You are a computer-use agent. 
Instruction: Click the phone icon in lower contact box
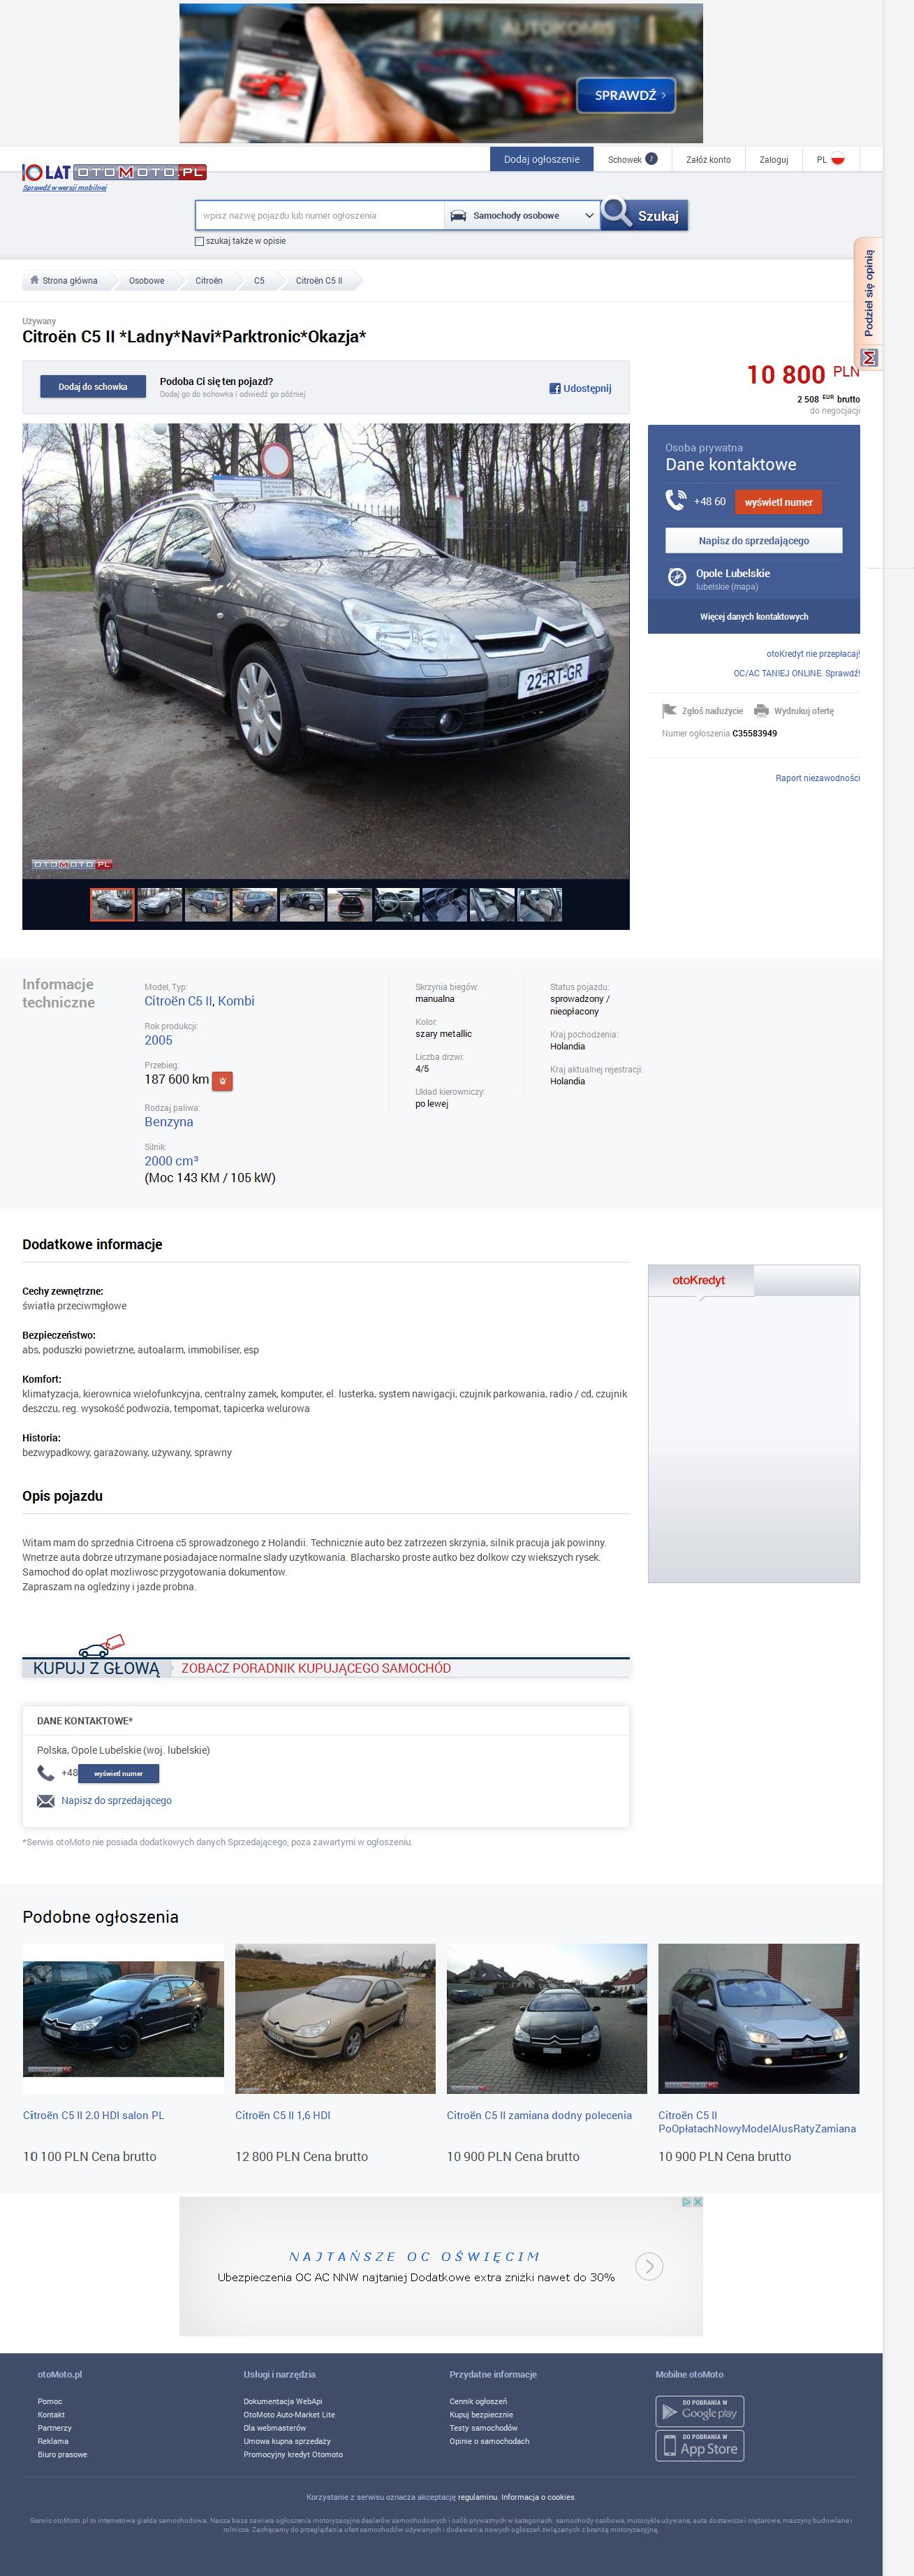[46, 1772]
